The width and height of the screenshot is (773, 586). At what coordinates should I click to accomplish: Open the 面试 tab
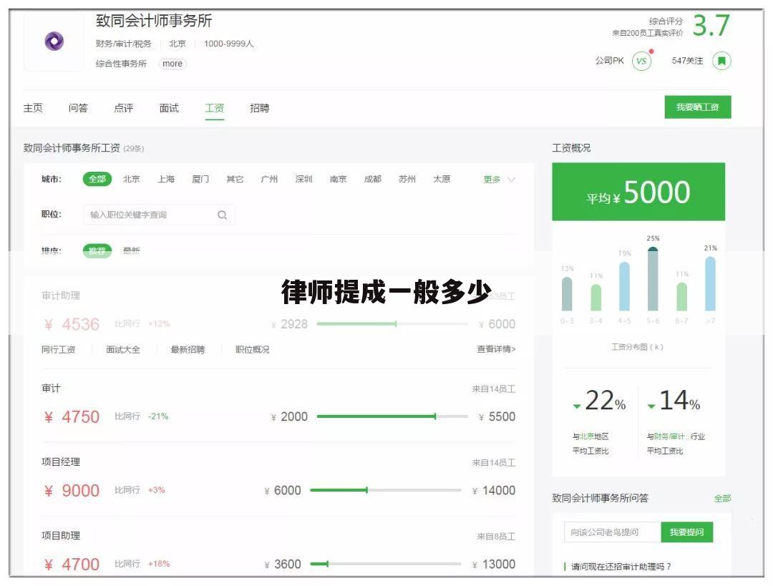(169, 108)
